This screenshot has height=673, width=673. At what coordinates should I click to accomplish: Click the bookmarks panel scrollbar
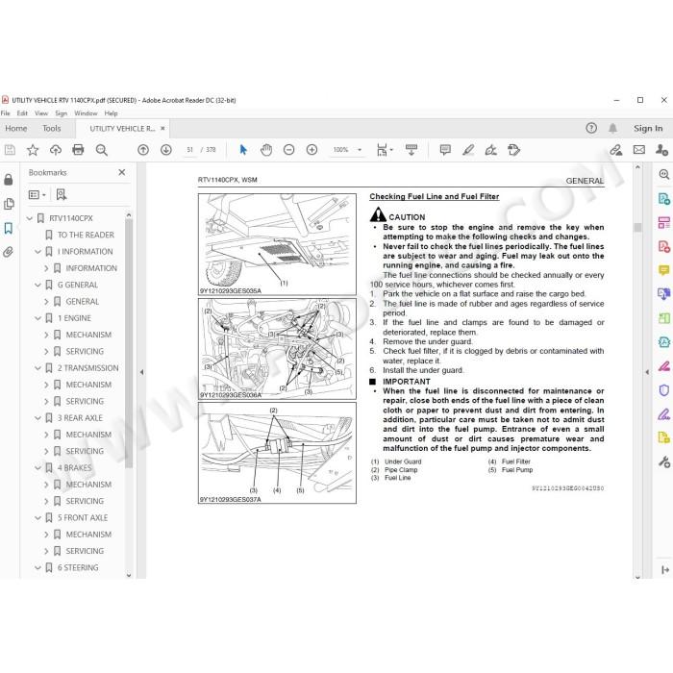(129, 343)
